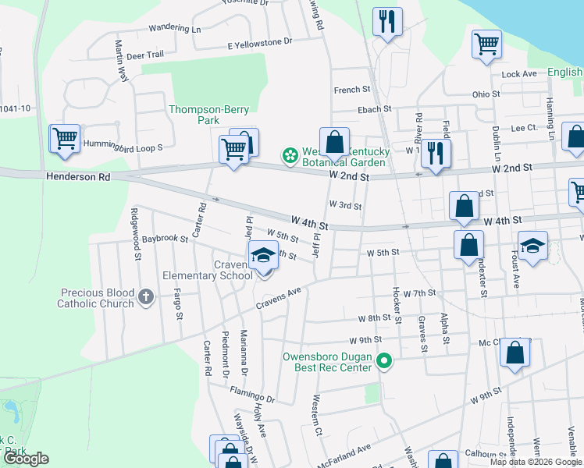Select the Cravens Elementary School label
Image resolution: width=584 pixels, height=468 pixels.
[x=207, y=270]
